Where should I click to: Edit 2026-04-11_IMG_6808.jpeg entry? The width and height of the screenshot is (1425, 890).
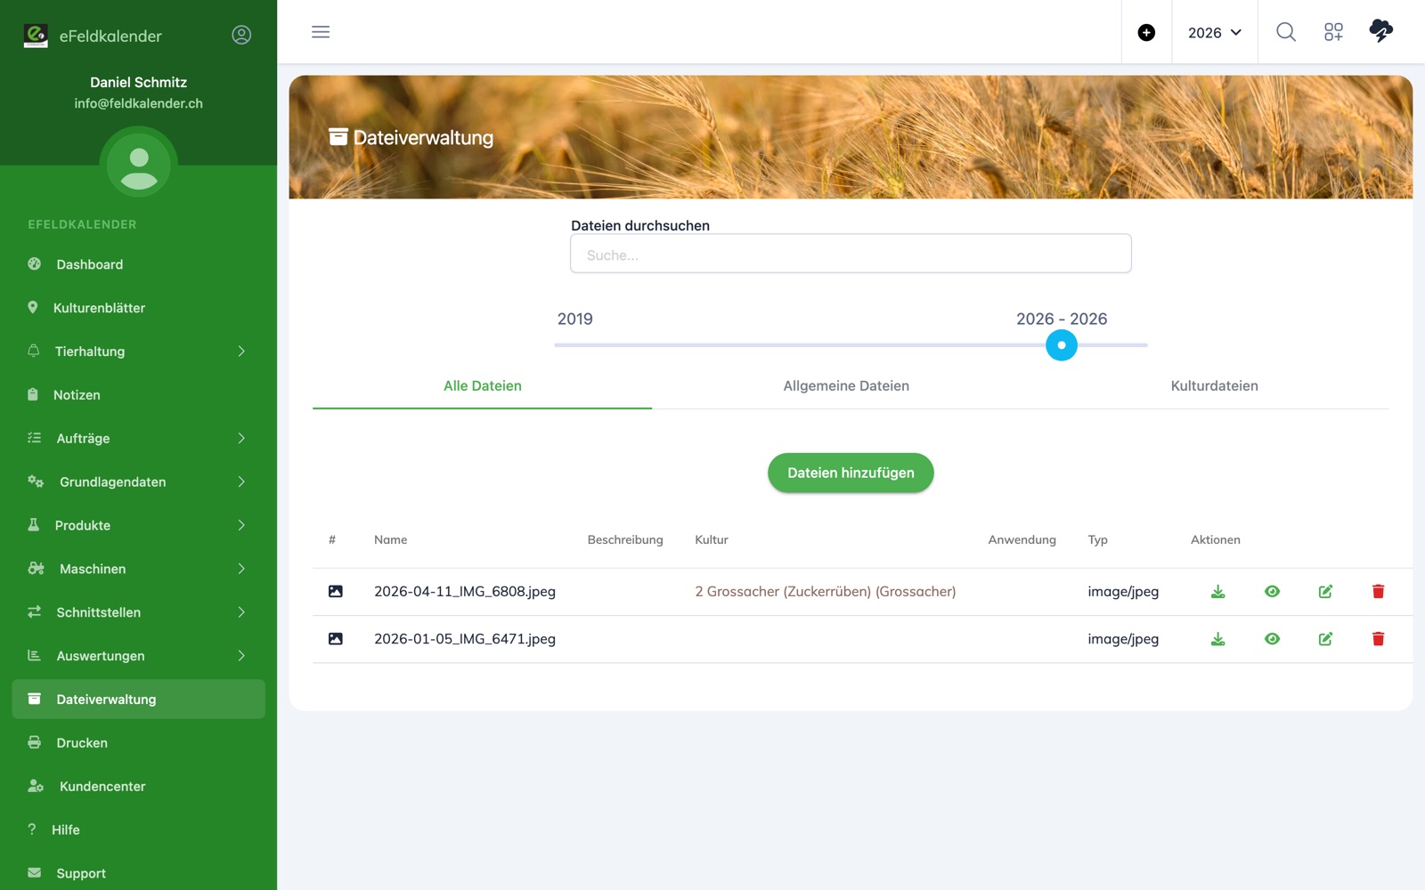(1325, 592)
